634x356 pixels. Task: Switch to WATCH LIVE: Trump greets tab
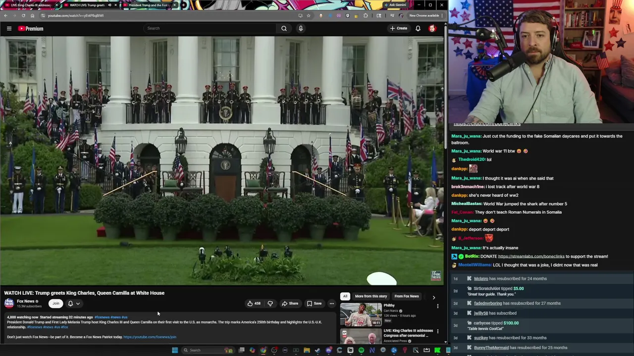click(x=90, y=5)
